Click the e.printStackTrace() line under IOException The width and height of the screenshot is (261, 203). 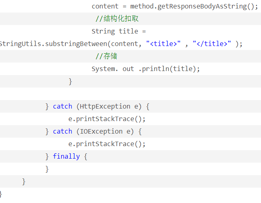107,144
